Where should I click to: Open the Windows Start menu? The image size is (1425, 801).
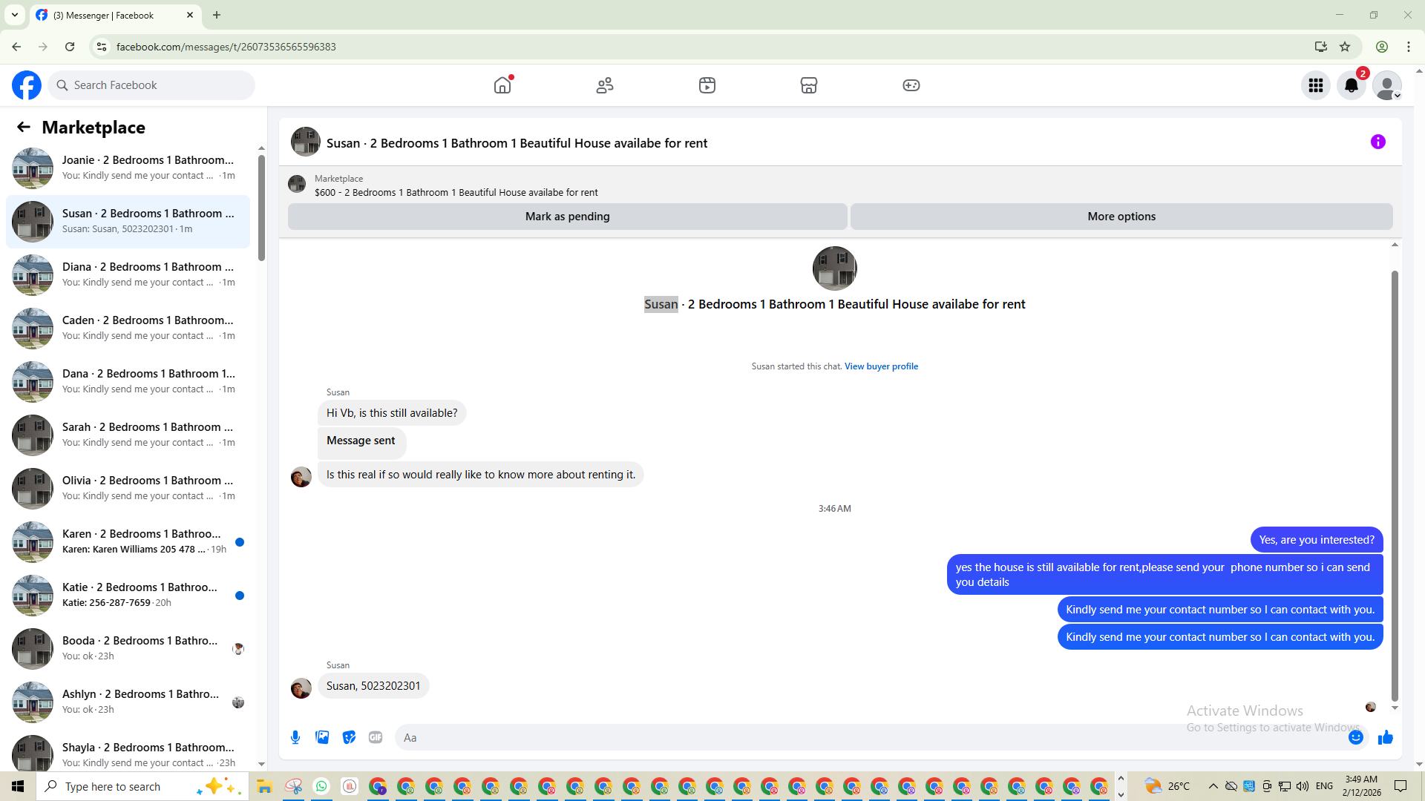coord(18,786)
